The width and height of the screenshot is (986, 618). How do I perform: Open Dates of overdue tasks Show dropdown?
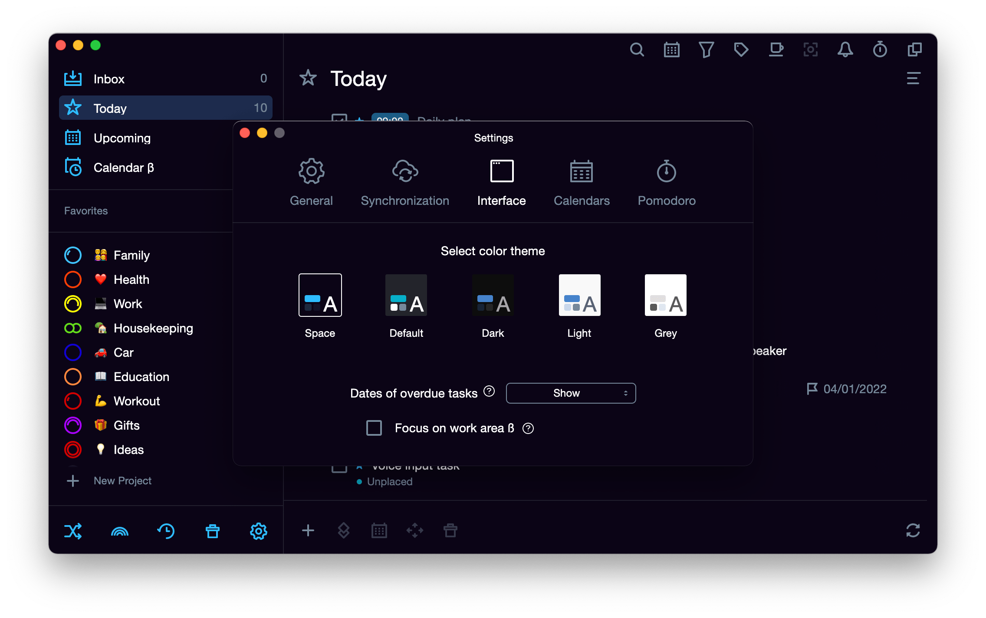pyautogui.click(x=571, y=393)
